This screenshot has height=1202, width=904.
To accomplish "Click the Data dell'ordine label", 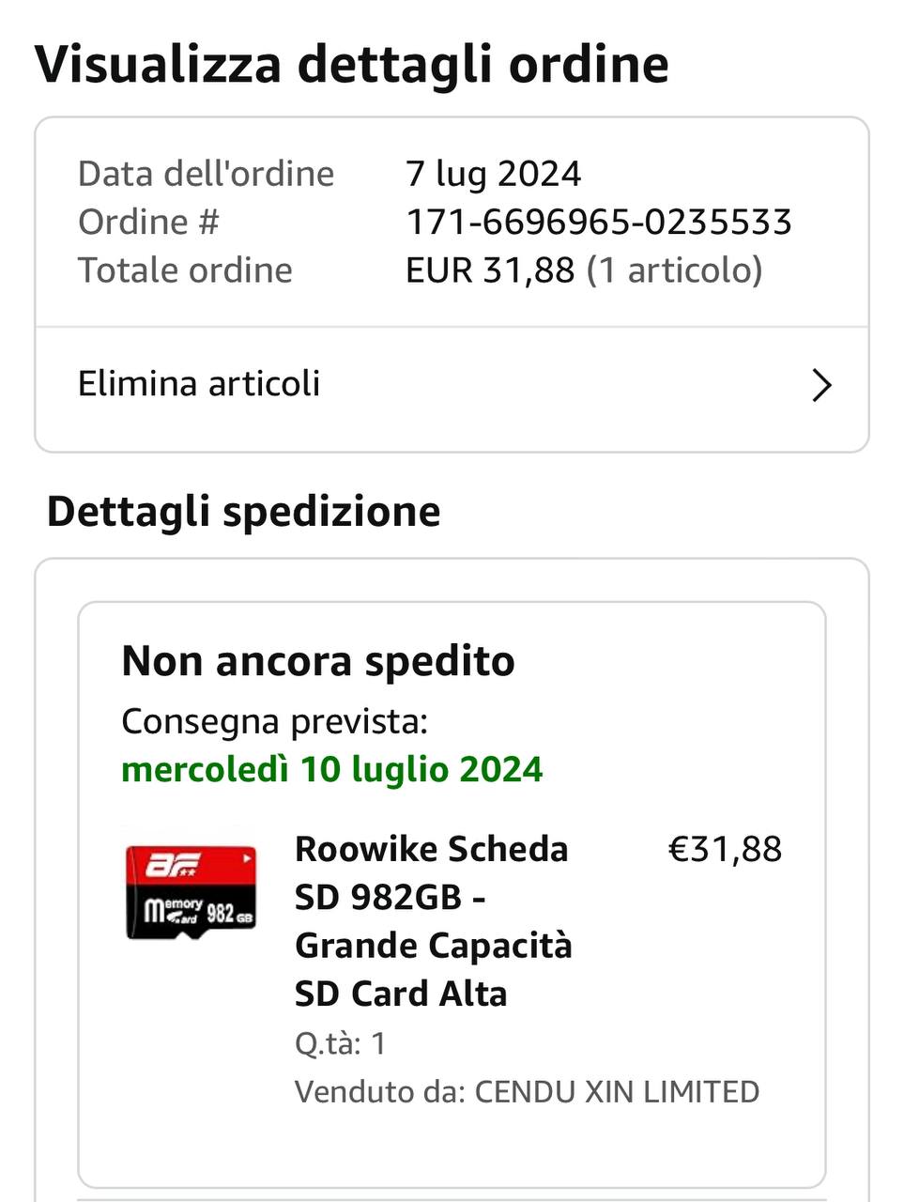I will tap(206, 174).
